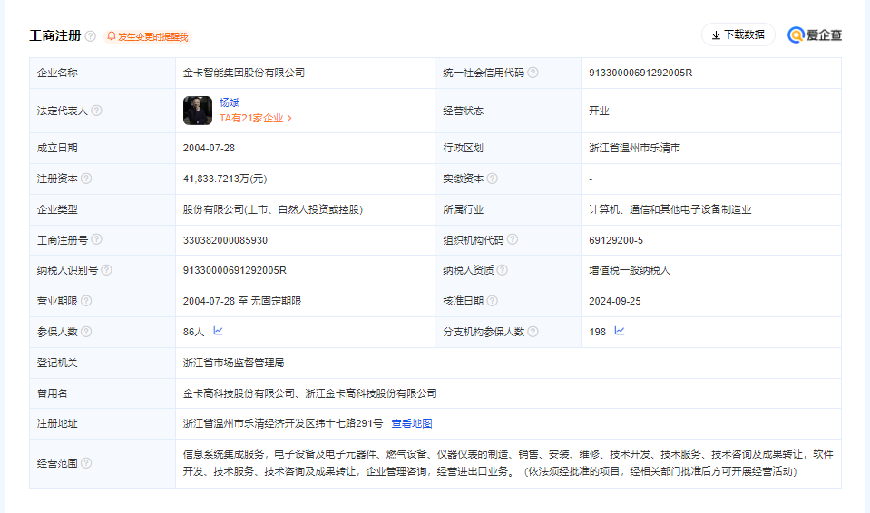The image size is (870, 513).
Task: Select registered capital 41,833.7213万(元)
Action: [x=225, y=179]
